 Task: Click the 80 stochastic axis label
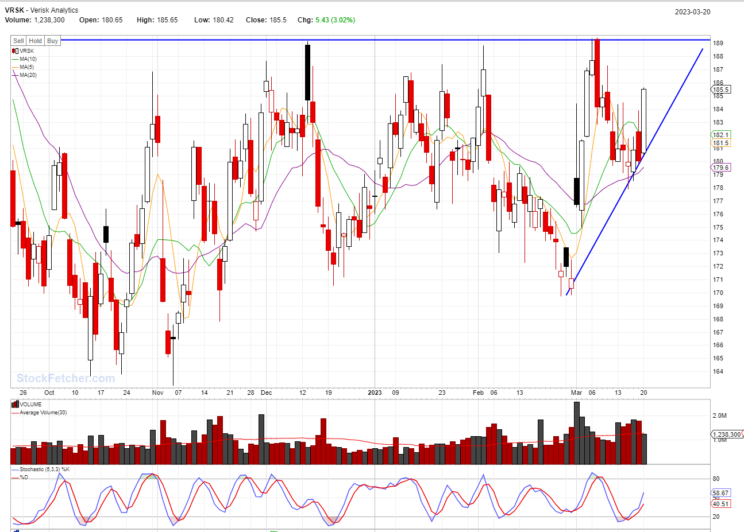pyautogui.click(x=716, y=479)
